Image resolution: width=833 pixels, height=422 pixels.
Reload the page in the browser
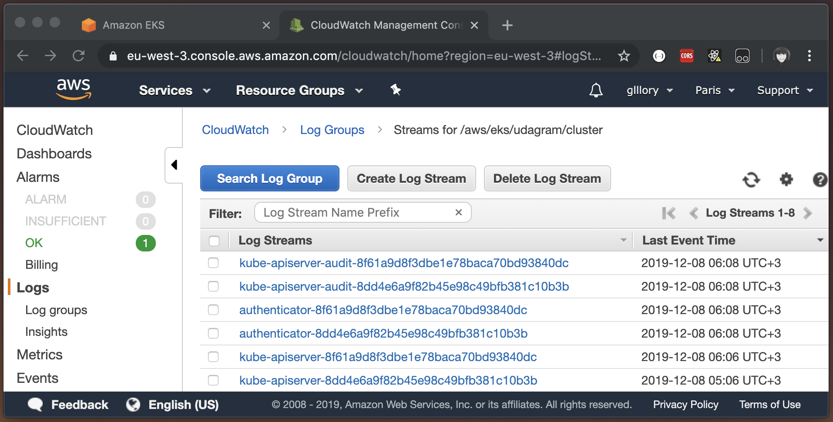pyautogui.click(x=78, y=56)
